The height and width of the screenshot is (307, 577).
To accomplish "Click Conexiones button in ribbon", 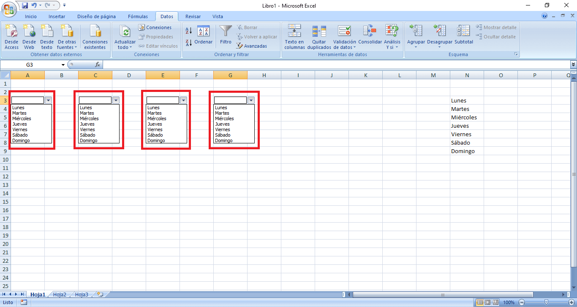I will coord(155,27).
